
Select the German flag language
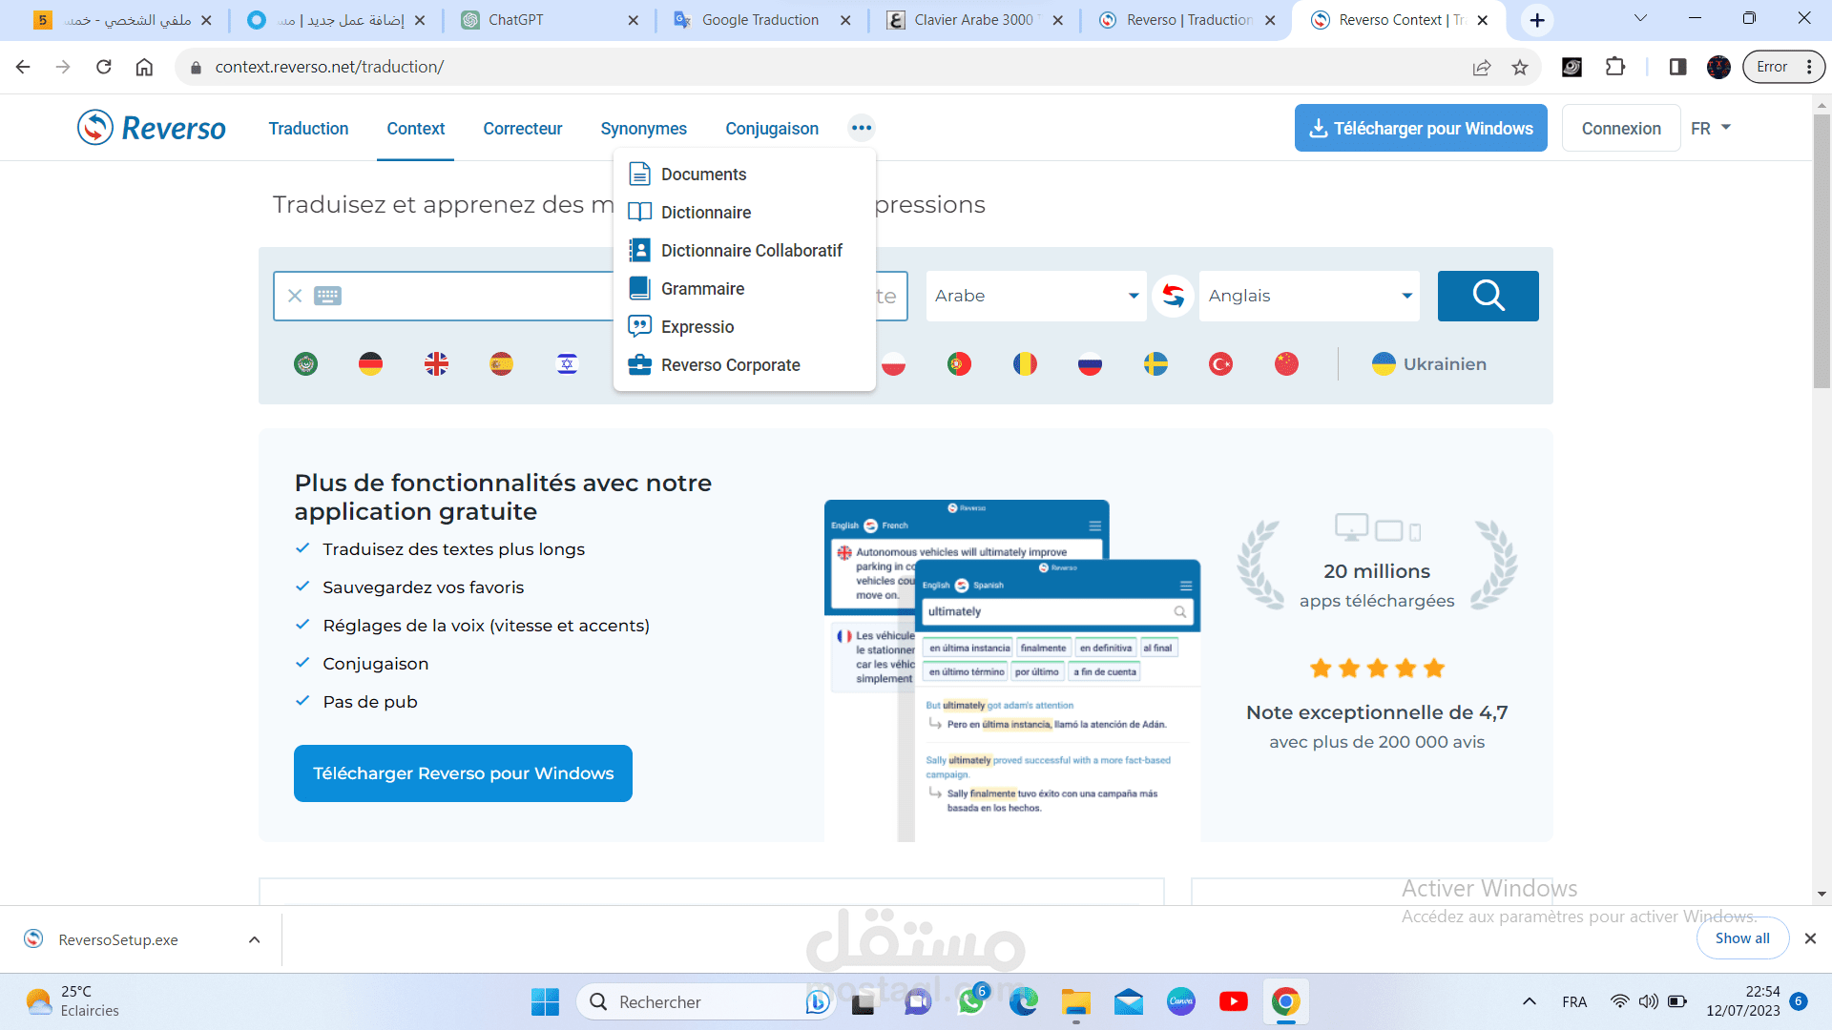pyautogui.click(x=370, y=363)
